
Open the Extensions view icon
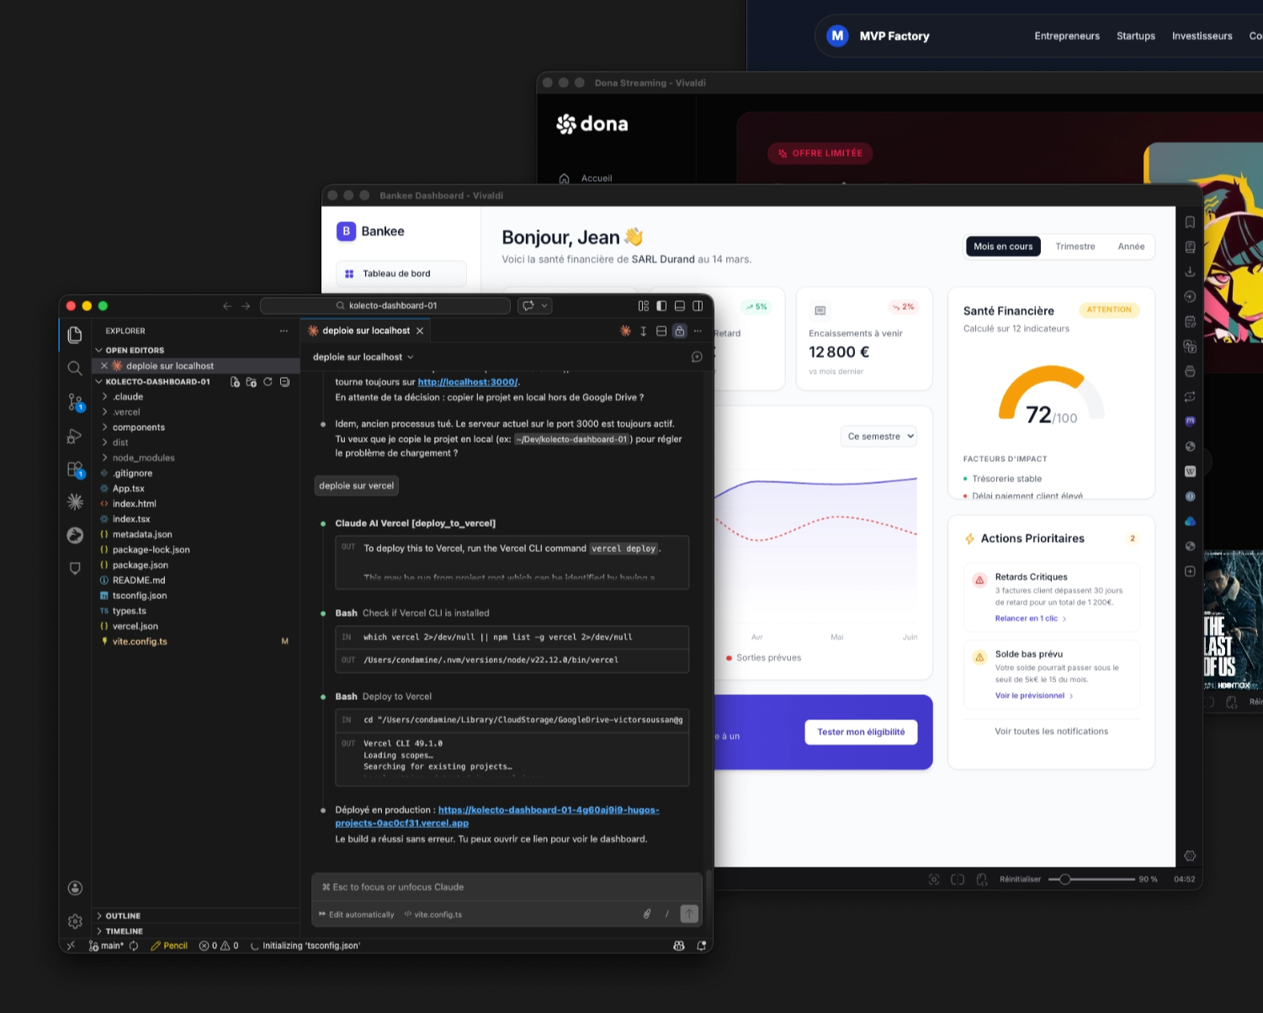tap(75, 469)
